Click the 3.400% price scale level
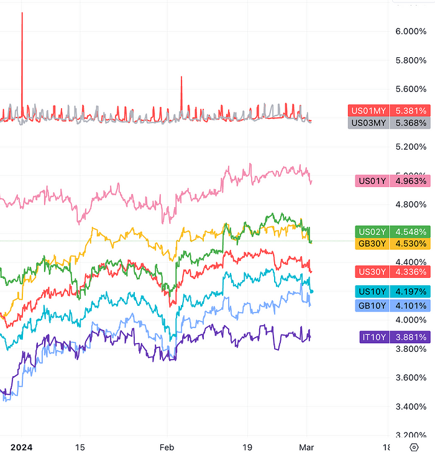This screenshot has height=455, width=435. coord(411,407)
